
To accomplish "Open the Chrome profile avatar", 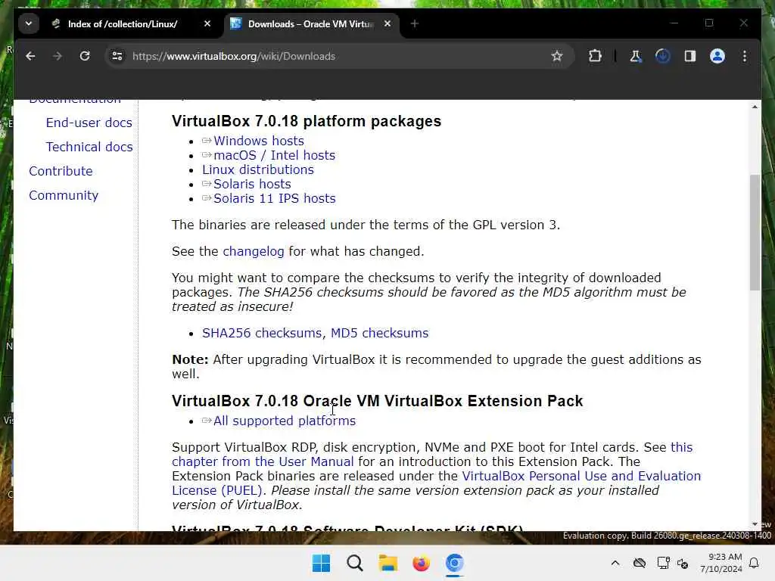I will coord(717,56).
